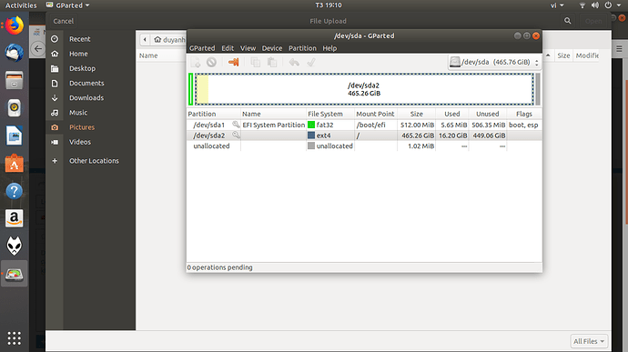Select the /dev/sda2 row in partition table
This screenshot has width=628, height=352.
click(364, 136)
